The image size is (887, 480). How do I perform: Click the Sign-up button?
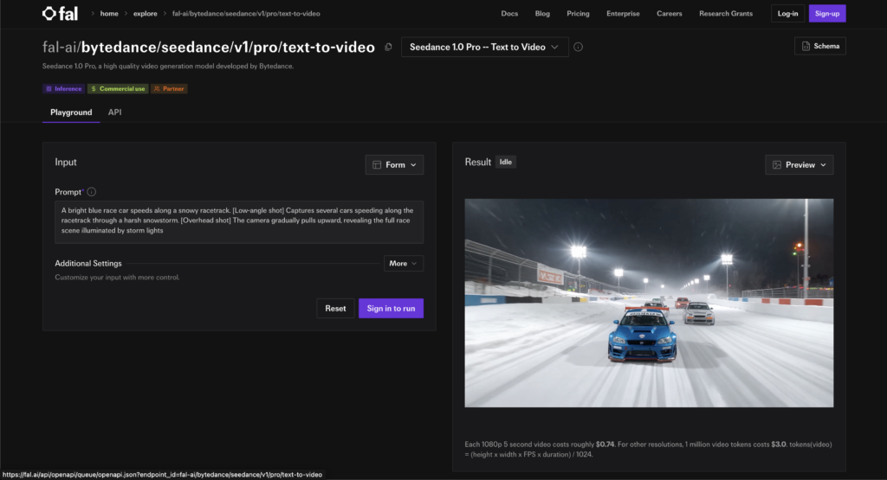pyautogui.click(x=827, y=14)
